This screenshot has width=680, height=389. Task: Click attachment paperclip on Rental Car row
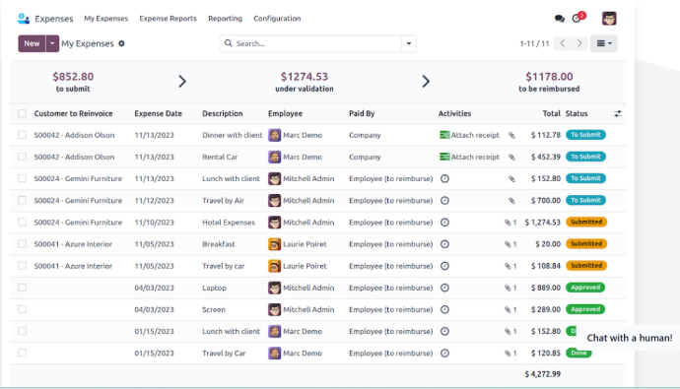coord(511,157)
